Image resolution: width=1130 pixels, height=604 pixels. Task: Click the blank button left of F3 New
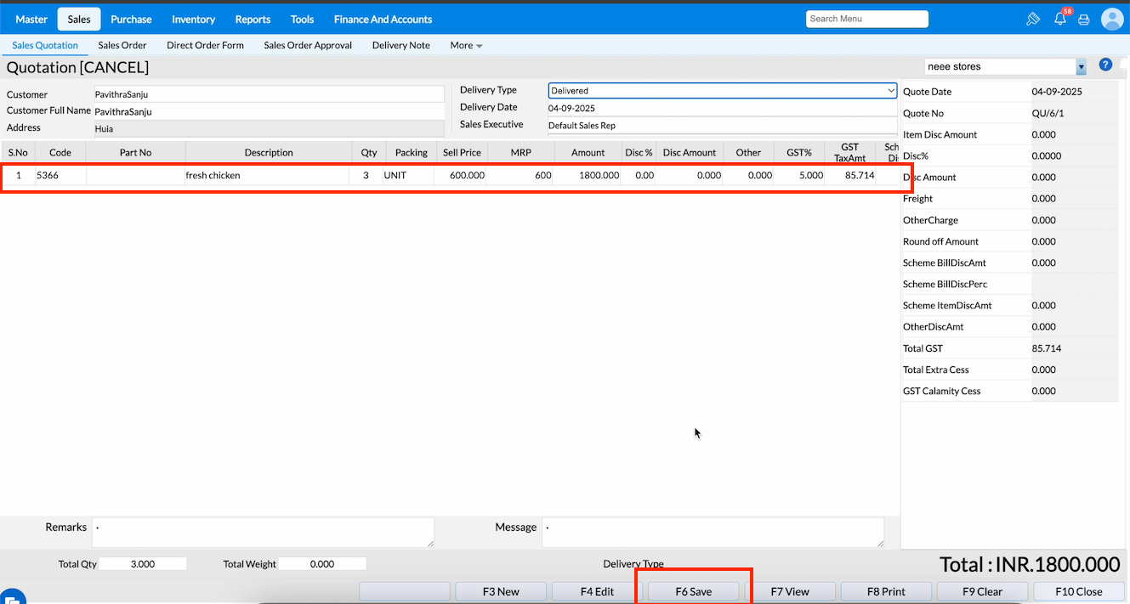click(x=405, y=591)
